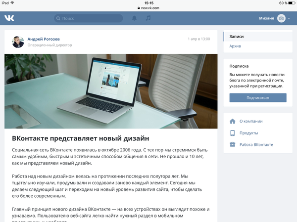Focus the Поиск search field
Viewport: 297px width, 222px height.
pyautogui.click(x=89, y=18)
